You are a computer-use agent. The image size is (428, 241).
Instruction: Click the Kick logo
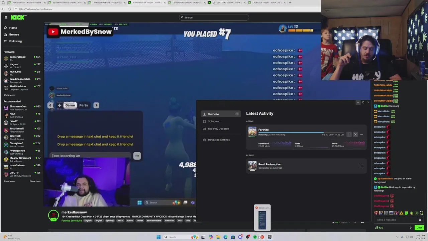click(19, 17)
